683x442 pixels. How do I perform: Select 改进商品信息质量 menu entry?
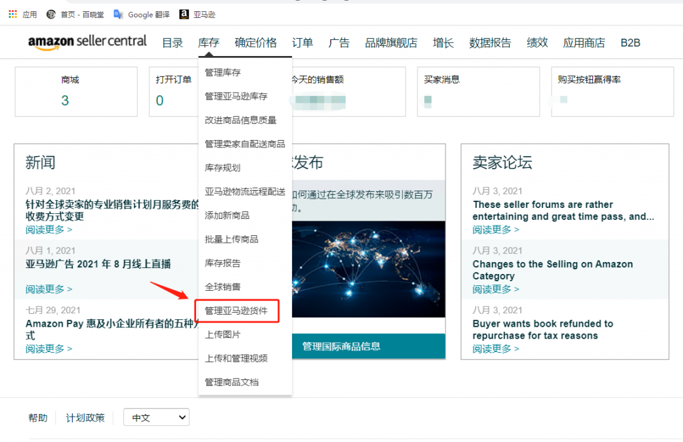pos(240,120)
